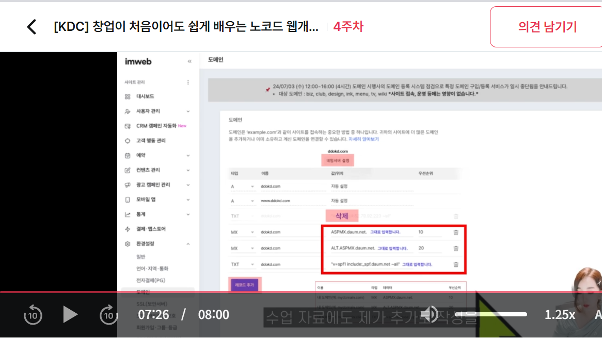602x338 pixels.
Task: Click priority field showing 10
Action: pos(430,232)
